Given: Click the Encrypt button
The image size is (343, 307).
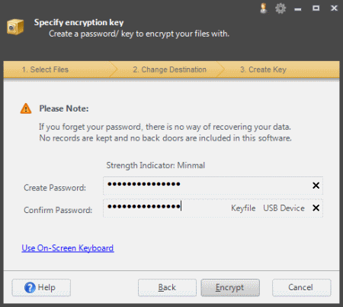Looking at the screenshot, I should pos(230,288).
